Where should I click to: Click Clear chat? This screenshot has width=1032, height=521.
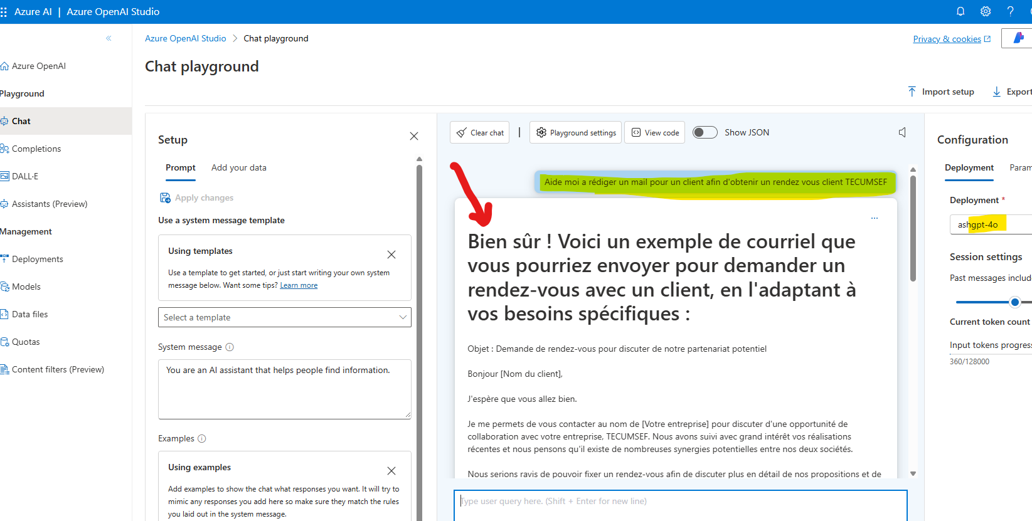pyautogui.click(x=480, y=132)
